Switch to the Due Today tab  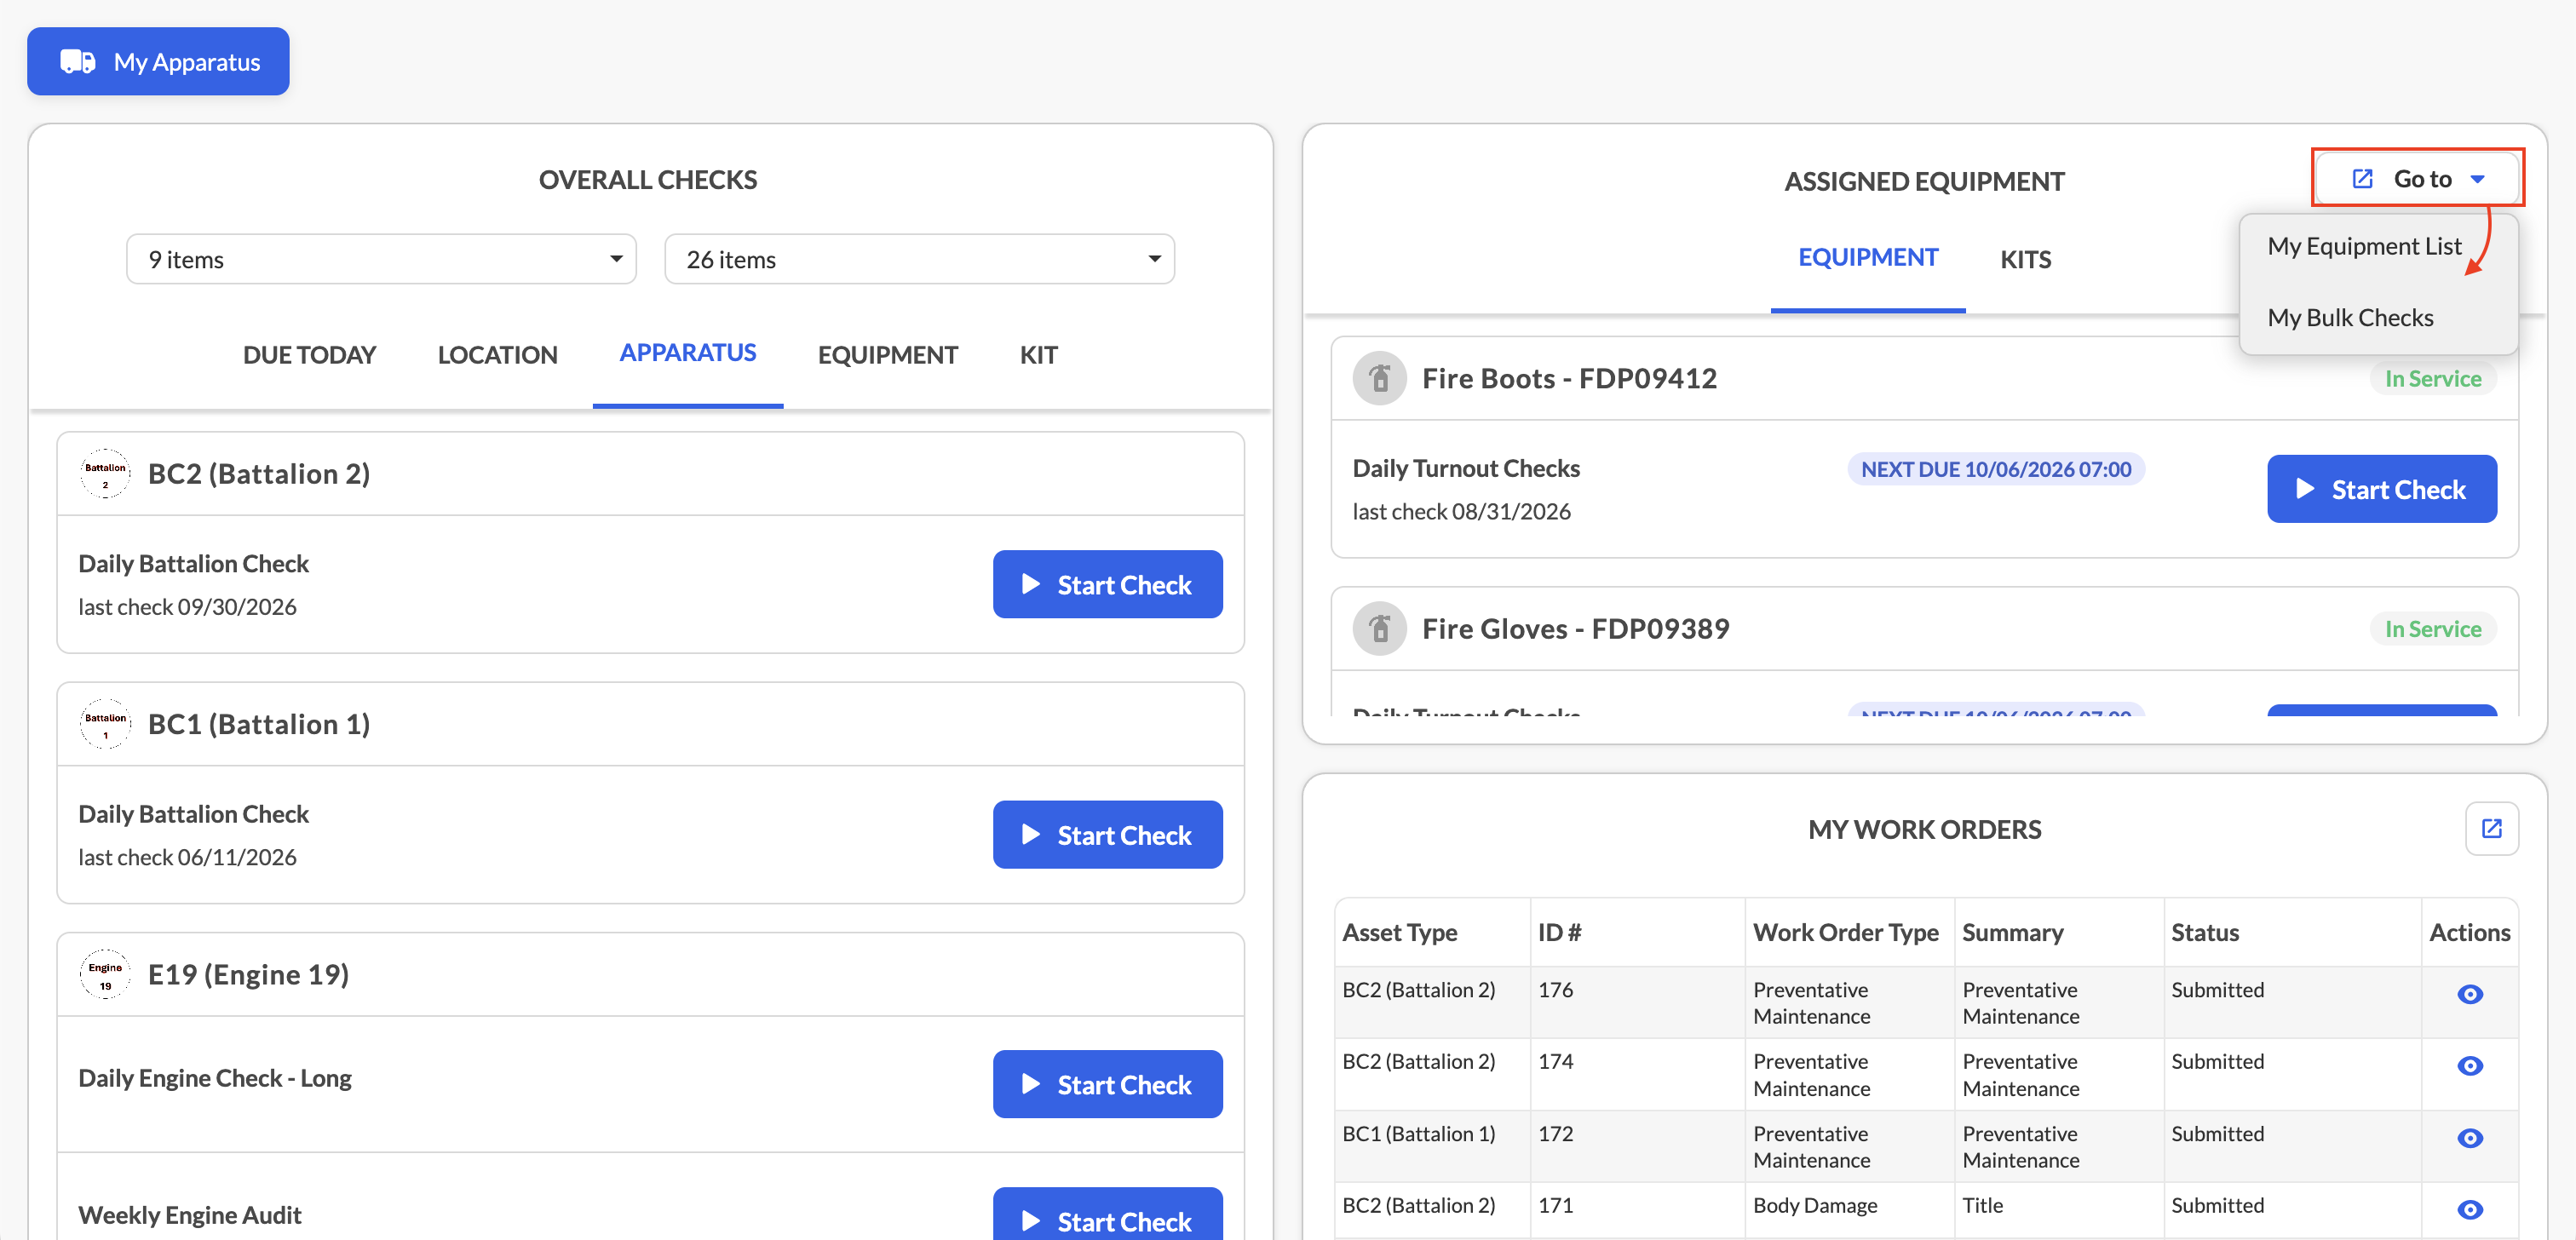pyautogui.click(x=309, y=355)
